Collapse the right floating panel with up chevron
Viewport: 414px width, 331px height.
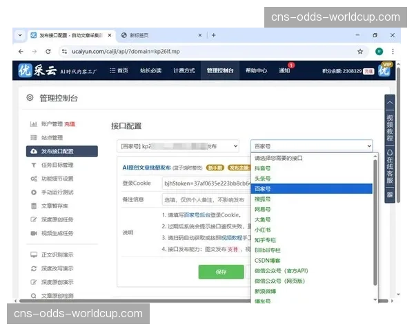click(x=390, y=103)
